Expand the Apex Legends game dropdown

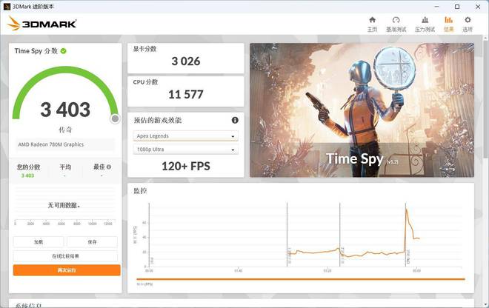[186, 136]
